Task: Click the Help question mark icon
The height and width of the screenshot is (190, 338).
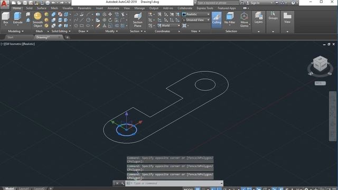Action: point(293,3)
